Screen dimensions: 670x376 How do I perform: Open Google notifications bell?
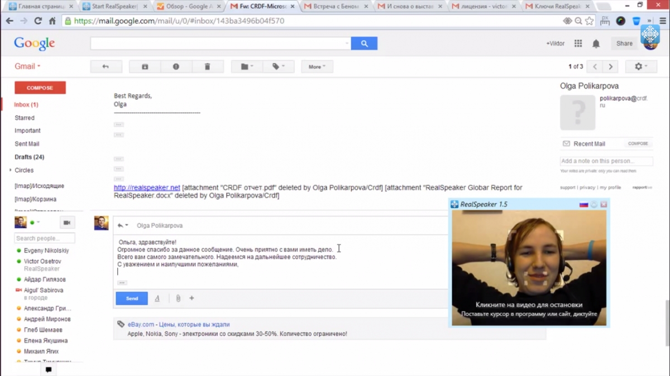pyautogui.click(x=596, y=44)
